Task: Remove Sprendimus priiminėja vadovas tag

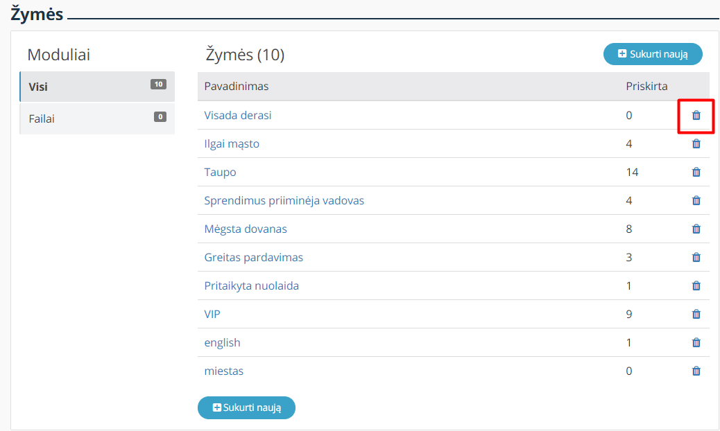Action: 696,200
